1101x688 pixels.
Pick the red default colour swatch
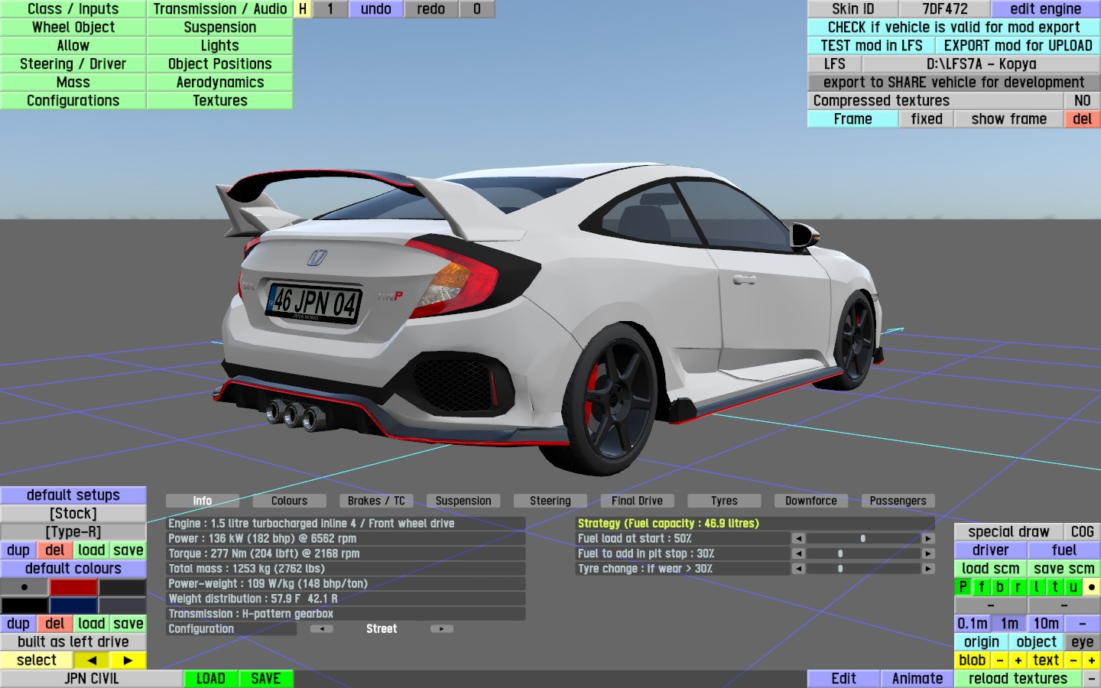[73, 587]
